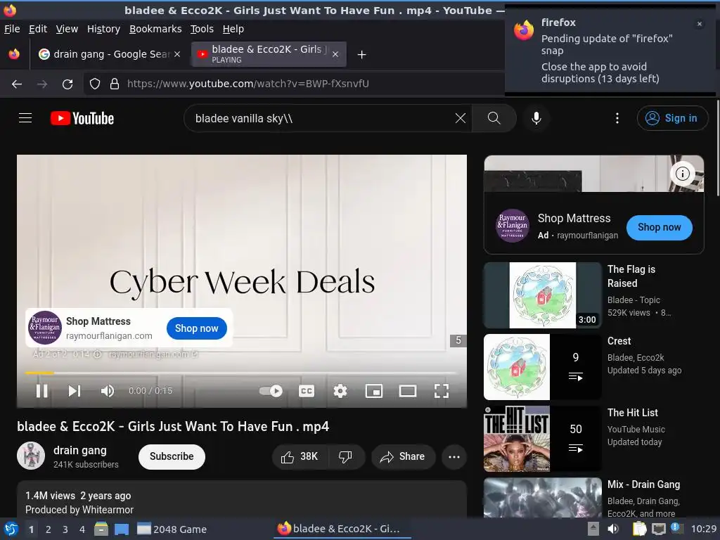The image size is (720, 540).
Task: Close the drain gang Google tab
Action: [176, 54]
